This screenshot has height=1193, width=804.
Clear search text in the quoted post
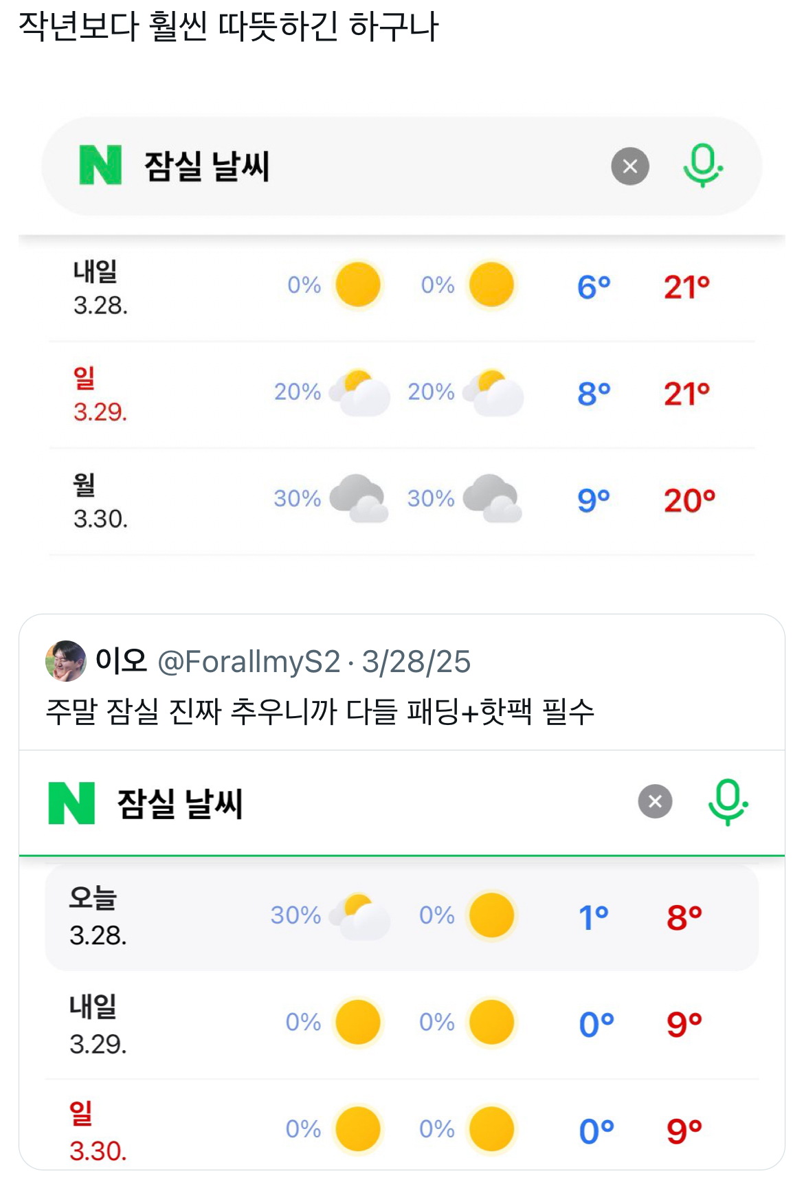pos(655,801)
